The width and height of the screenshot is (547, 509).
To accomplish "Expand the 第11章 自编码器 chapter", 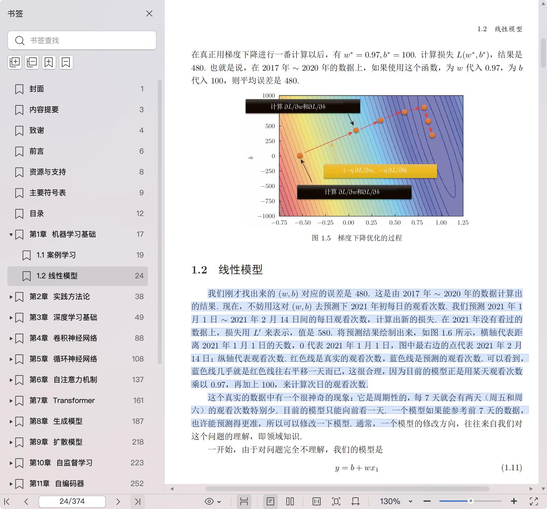I will pyautogui.click(x=11, y=484).
